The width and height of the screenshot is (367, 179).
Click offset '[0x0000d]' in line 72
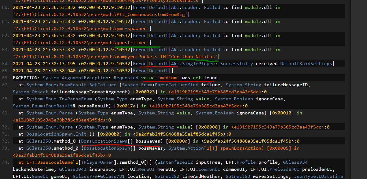178,141
